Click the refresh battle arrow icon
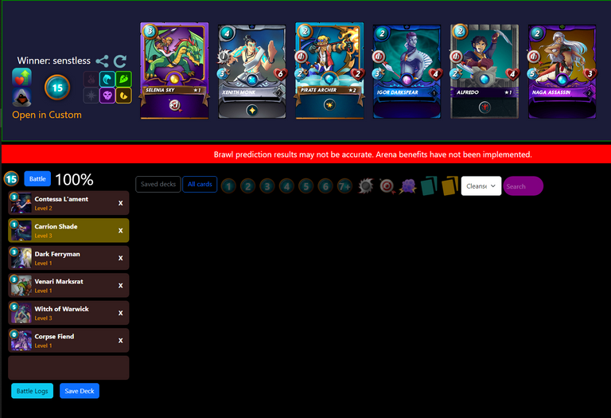 tap(120, 61)
